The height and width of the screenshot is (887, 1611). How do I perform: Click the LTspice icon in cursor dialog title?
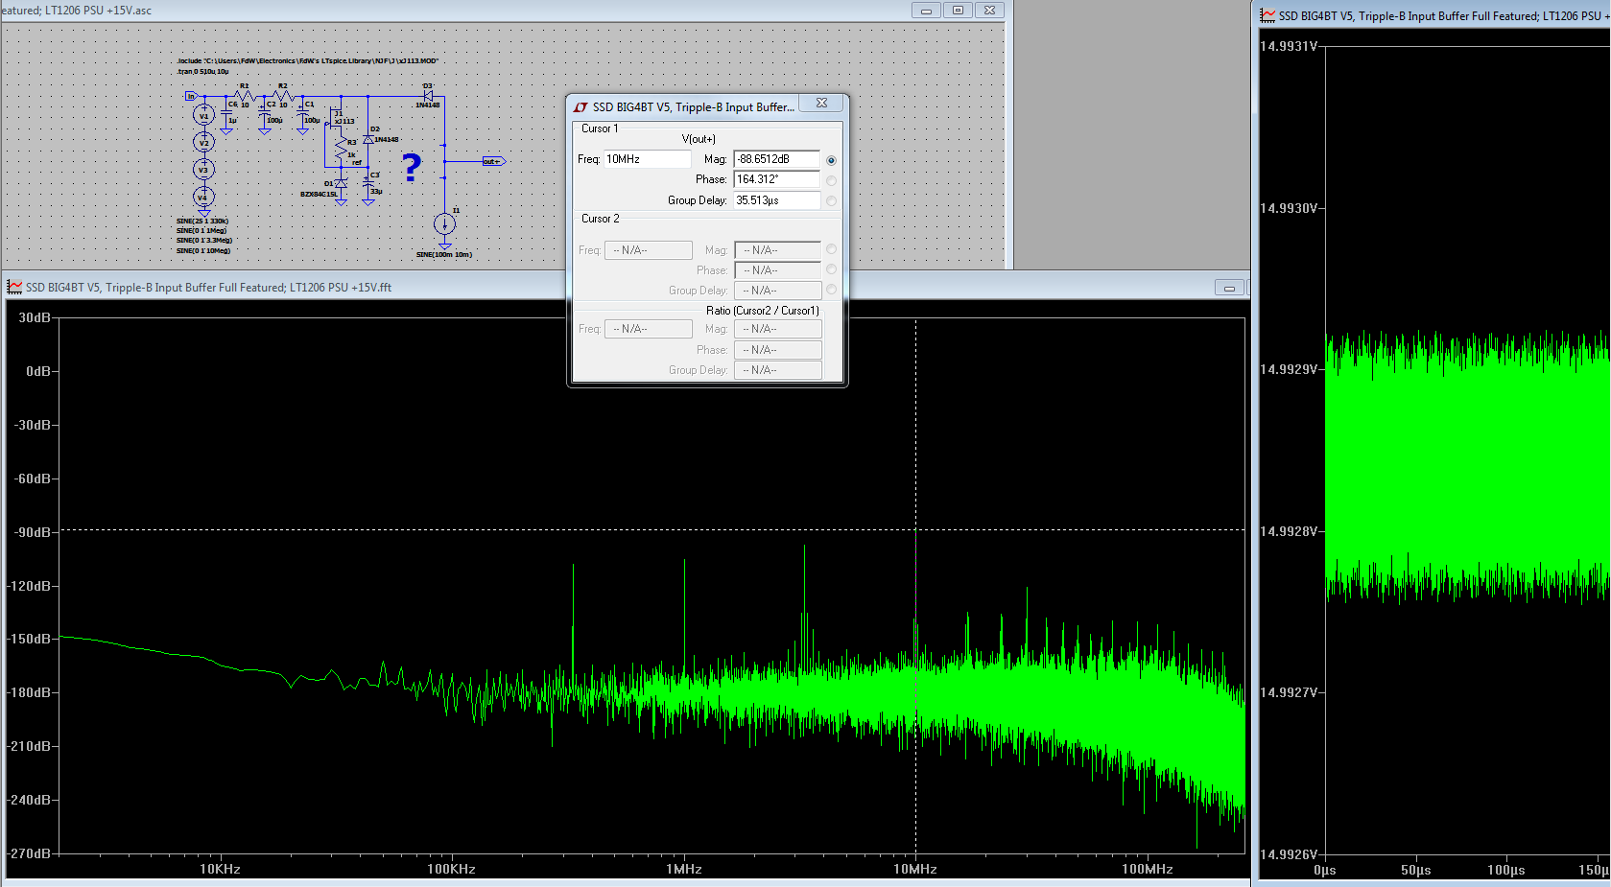(580, 107)
